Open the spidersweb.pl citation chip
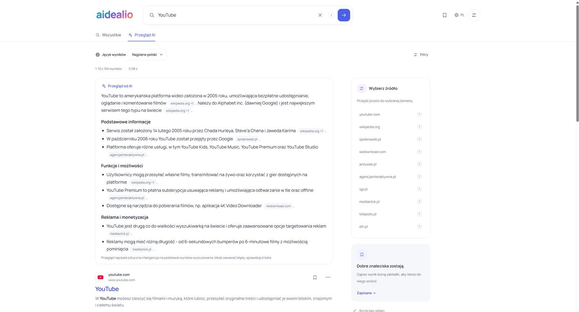 (247, 139)
